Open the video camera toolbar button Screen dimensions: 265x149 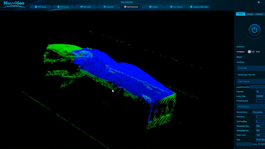(86, 7)
